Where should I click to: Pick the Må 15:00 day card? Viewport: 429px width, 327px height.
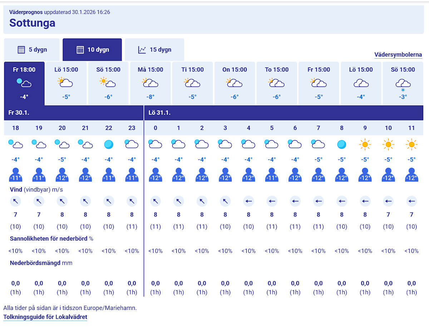151,83
